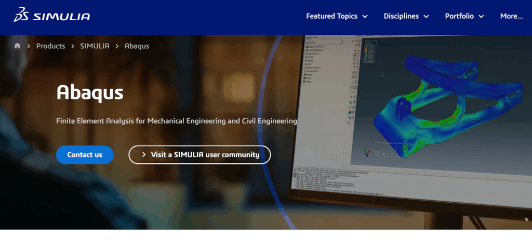Image resolution: width=532 pixels, height=251 pixels.
Task: Click the breadcrumb chevron before Products
Action: tap(29, 46)
